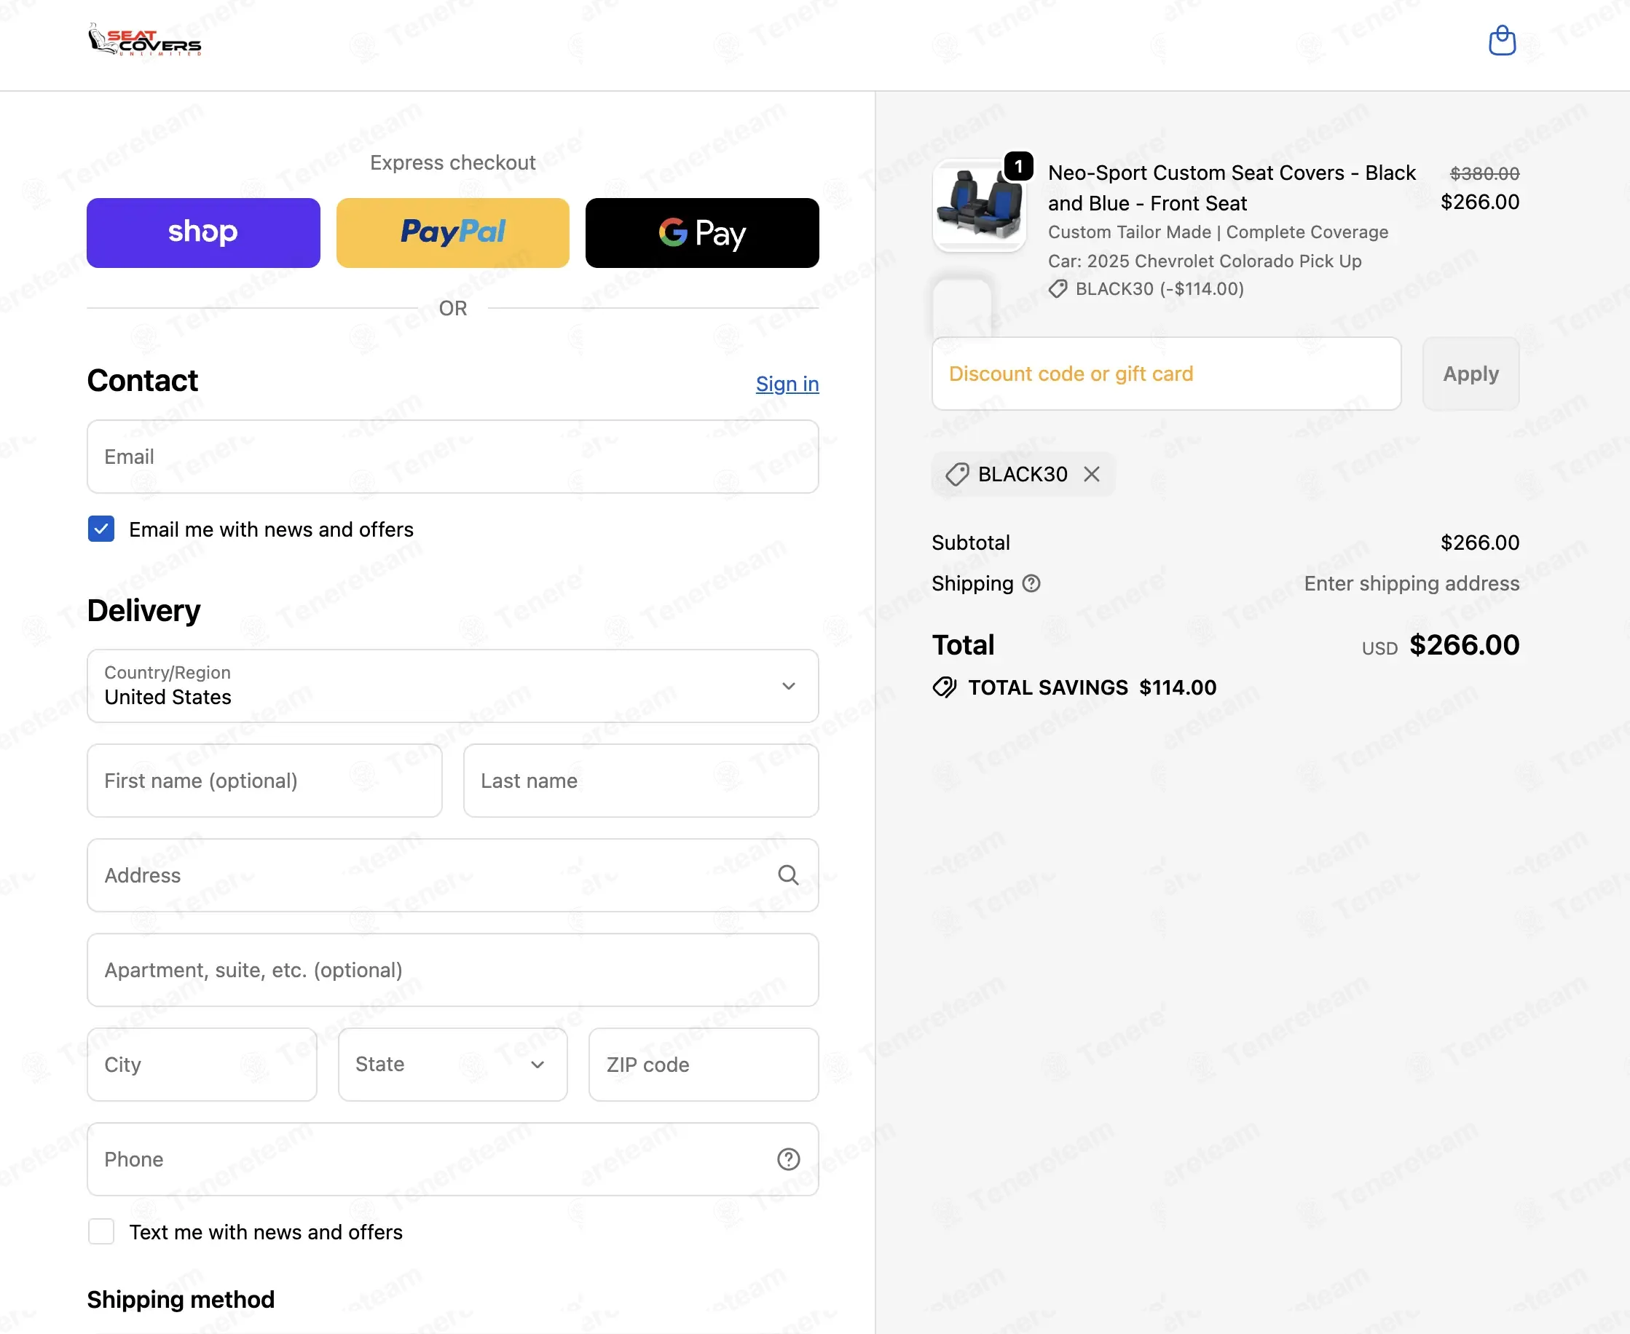1630x1334 pixels.
Task: Open the Country/Region dropdown
Action: coord(452,685)
